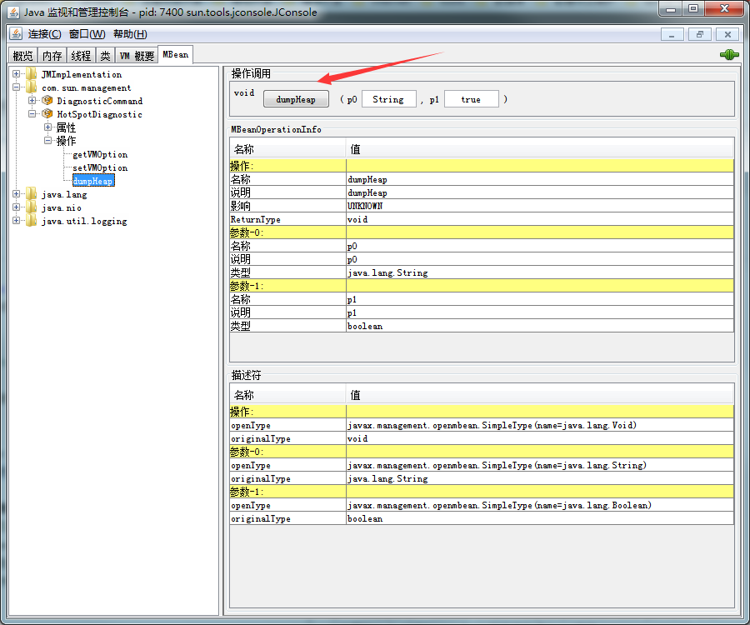Select the HotSpotDiagnostic tree label
Viewport: 750px width, 625px height.
99,114
